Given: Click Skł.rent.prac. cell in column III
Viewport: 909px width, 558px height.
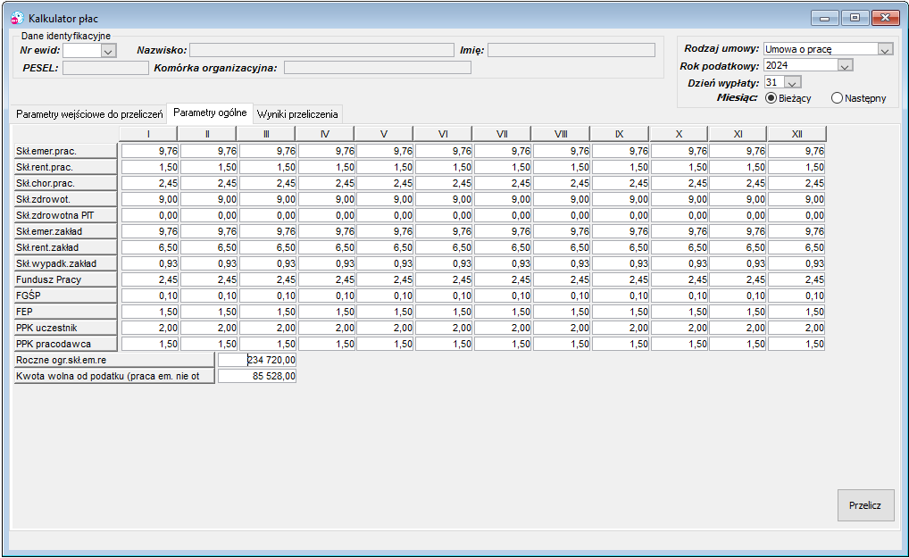Looking at the screenshot, I should pos(268,167).
